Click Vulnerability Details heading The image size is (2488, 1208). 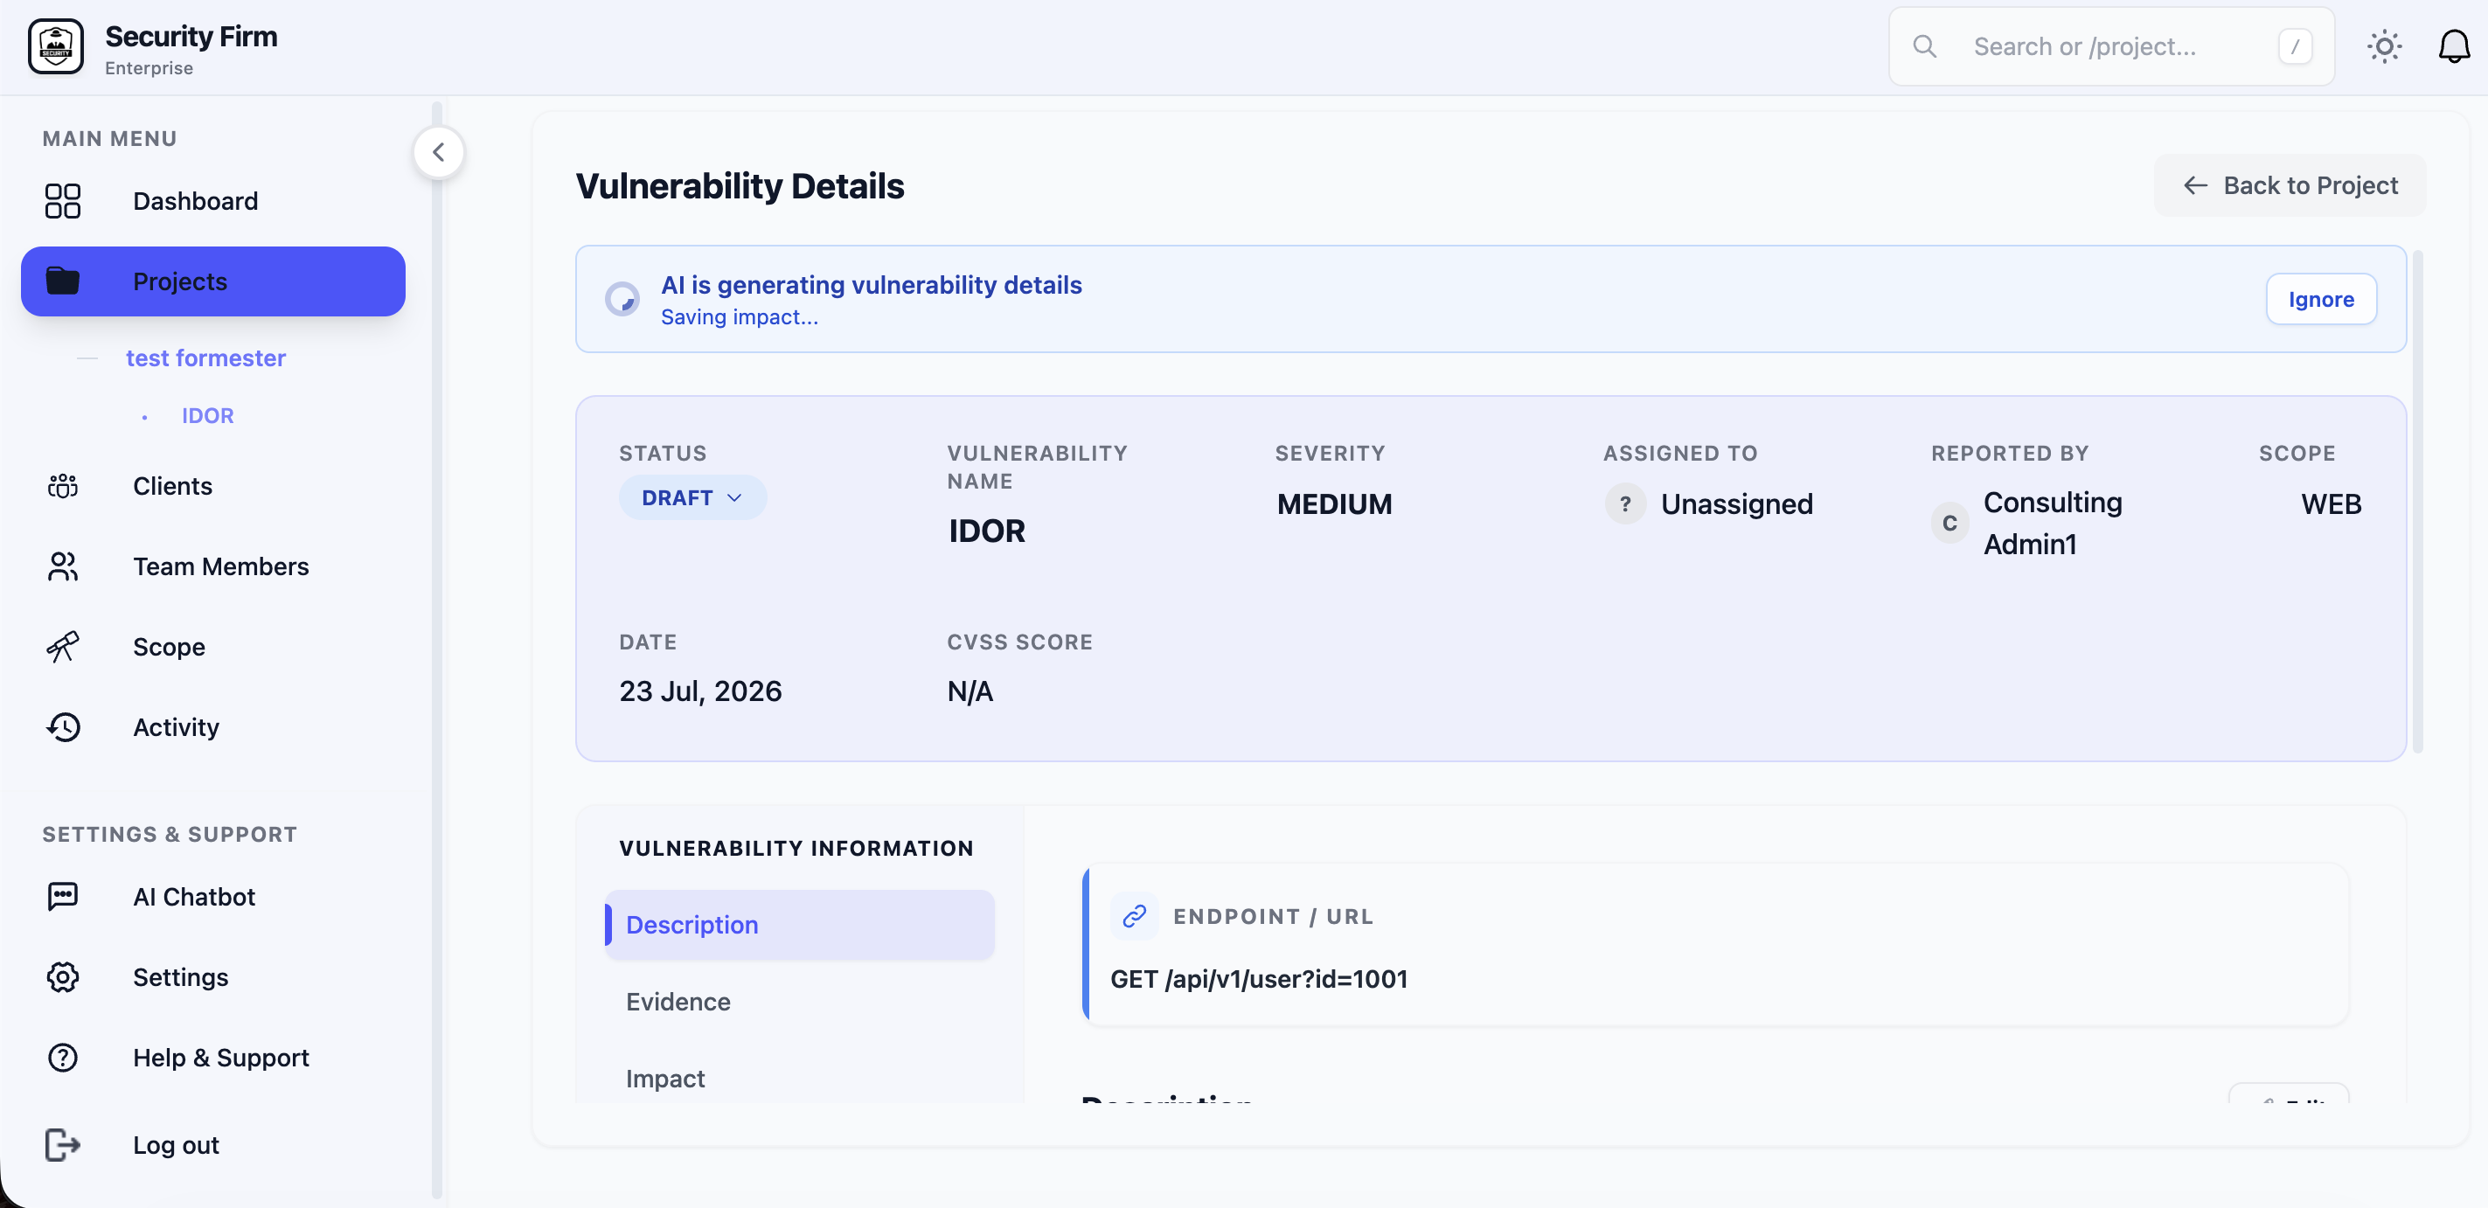740,184
